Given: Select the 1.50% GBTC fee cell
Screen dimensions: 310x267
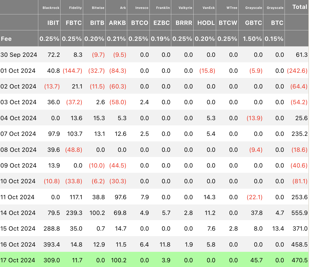Looking at the screenshot, I should tap(252, 39).
